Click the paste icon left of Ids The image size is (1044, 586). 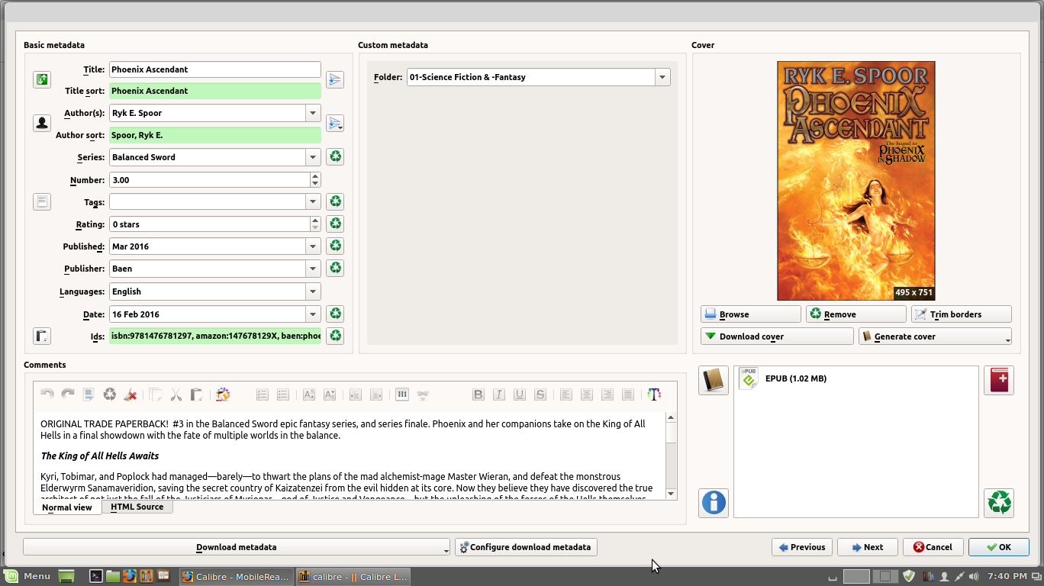(x=42, y=336)
